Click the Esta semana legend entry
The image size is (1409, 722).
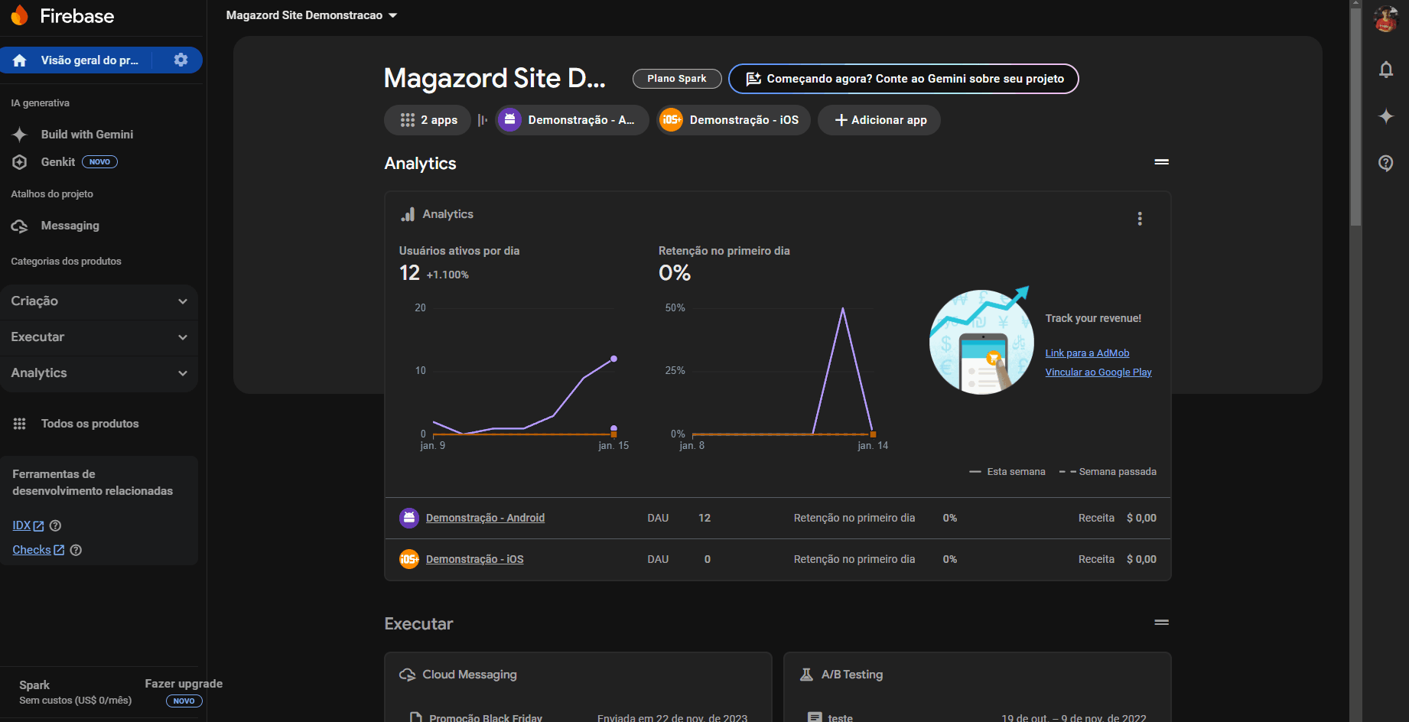point(1007,472)
